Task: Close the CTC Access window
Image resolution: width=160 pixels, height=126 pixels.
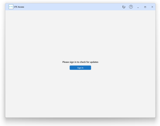Action: [x=152, y=7]
